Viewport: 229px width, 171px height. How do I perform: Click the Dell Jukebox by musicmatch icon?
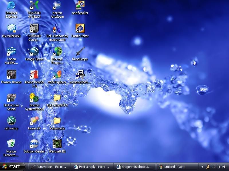click(x=57, y=29)
